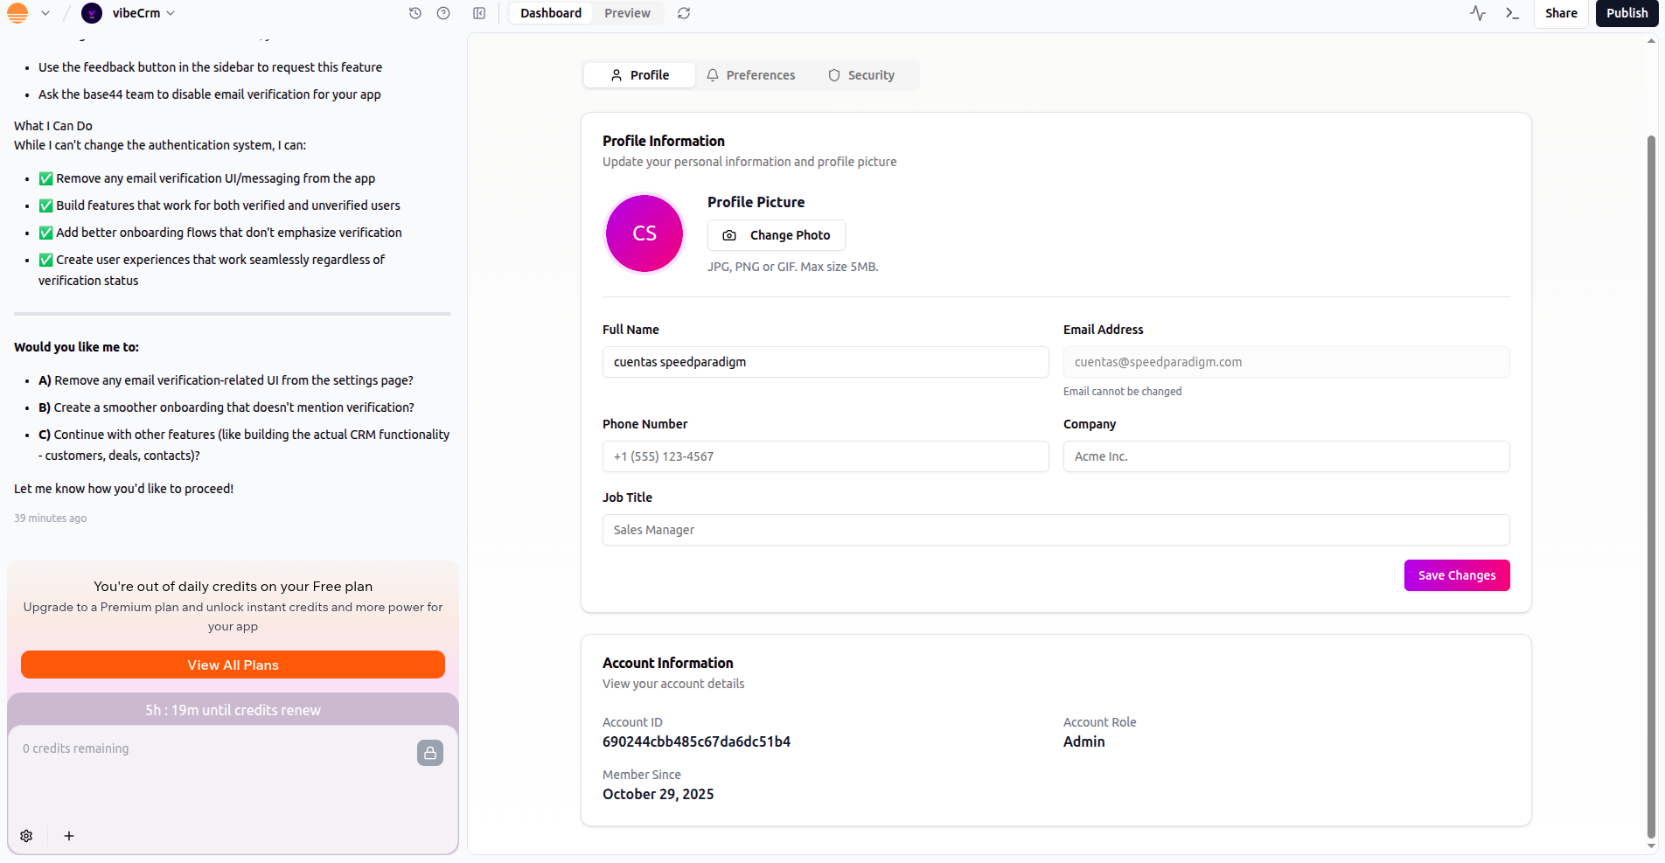Click the Change Photo button
The image size is (1665, 863).
click(x=776, y=235)
